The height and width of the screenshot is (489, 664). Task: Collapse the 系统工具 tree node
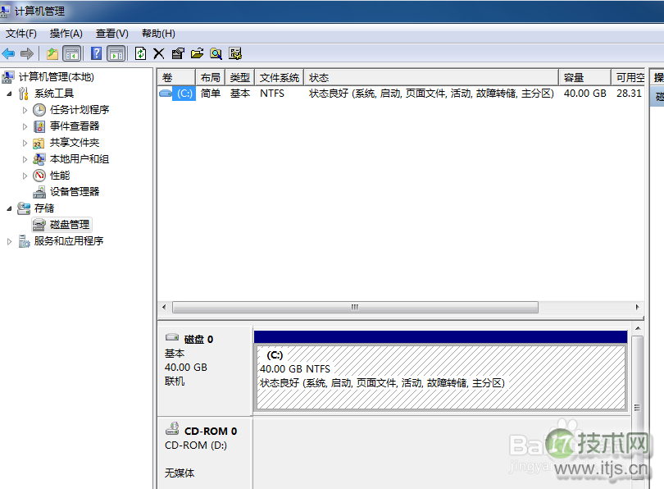(10, 94)
